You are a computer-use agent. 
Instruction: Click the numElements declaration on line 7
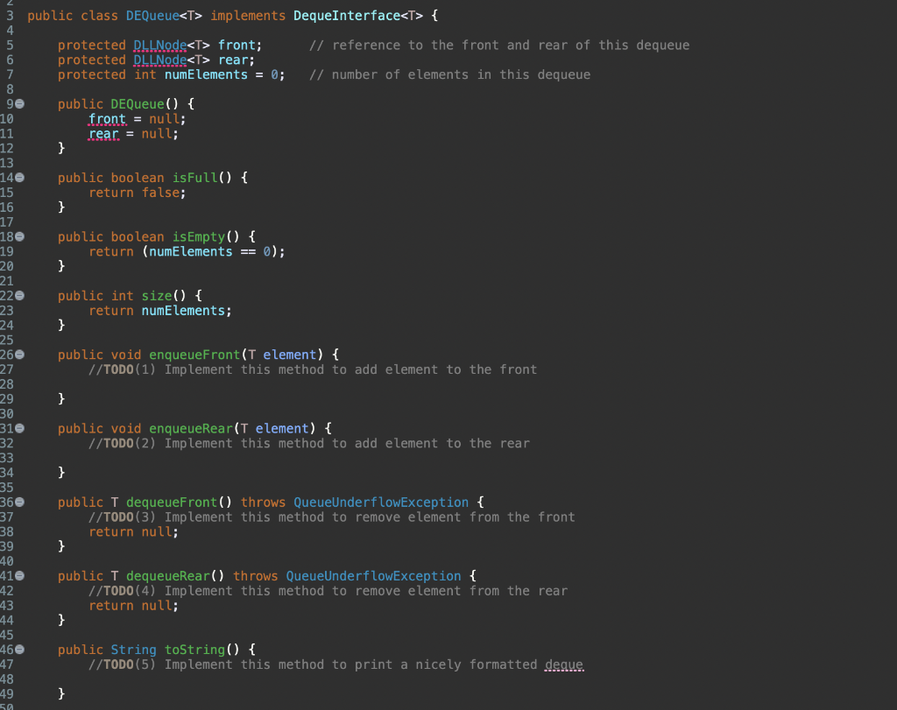click(x=206, y=74)
